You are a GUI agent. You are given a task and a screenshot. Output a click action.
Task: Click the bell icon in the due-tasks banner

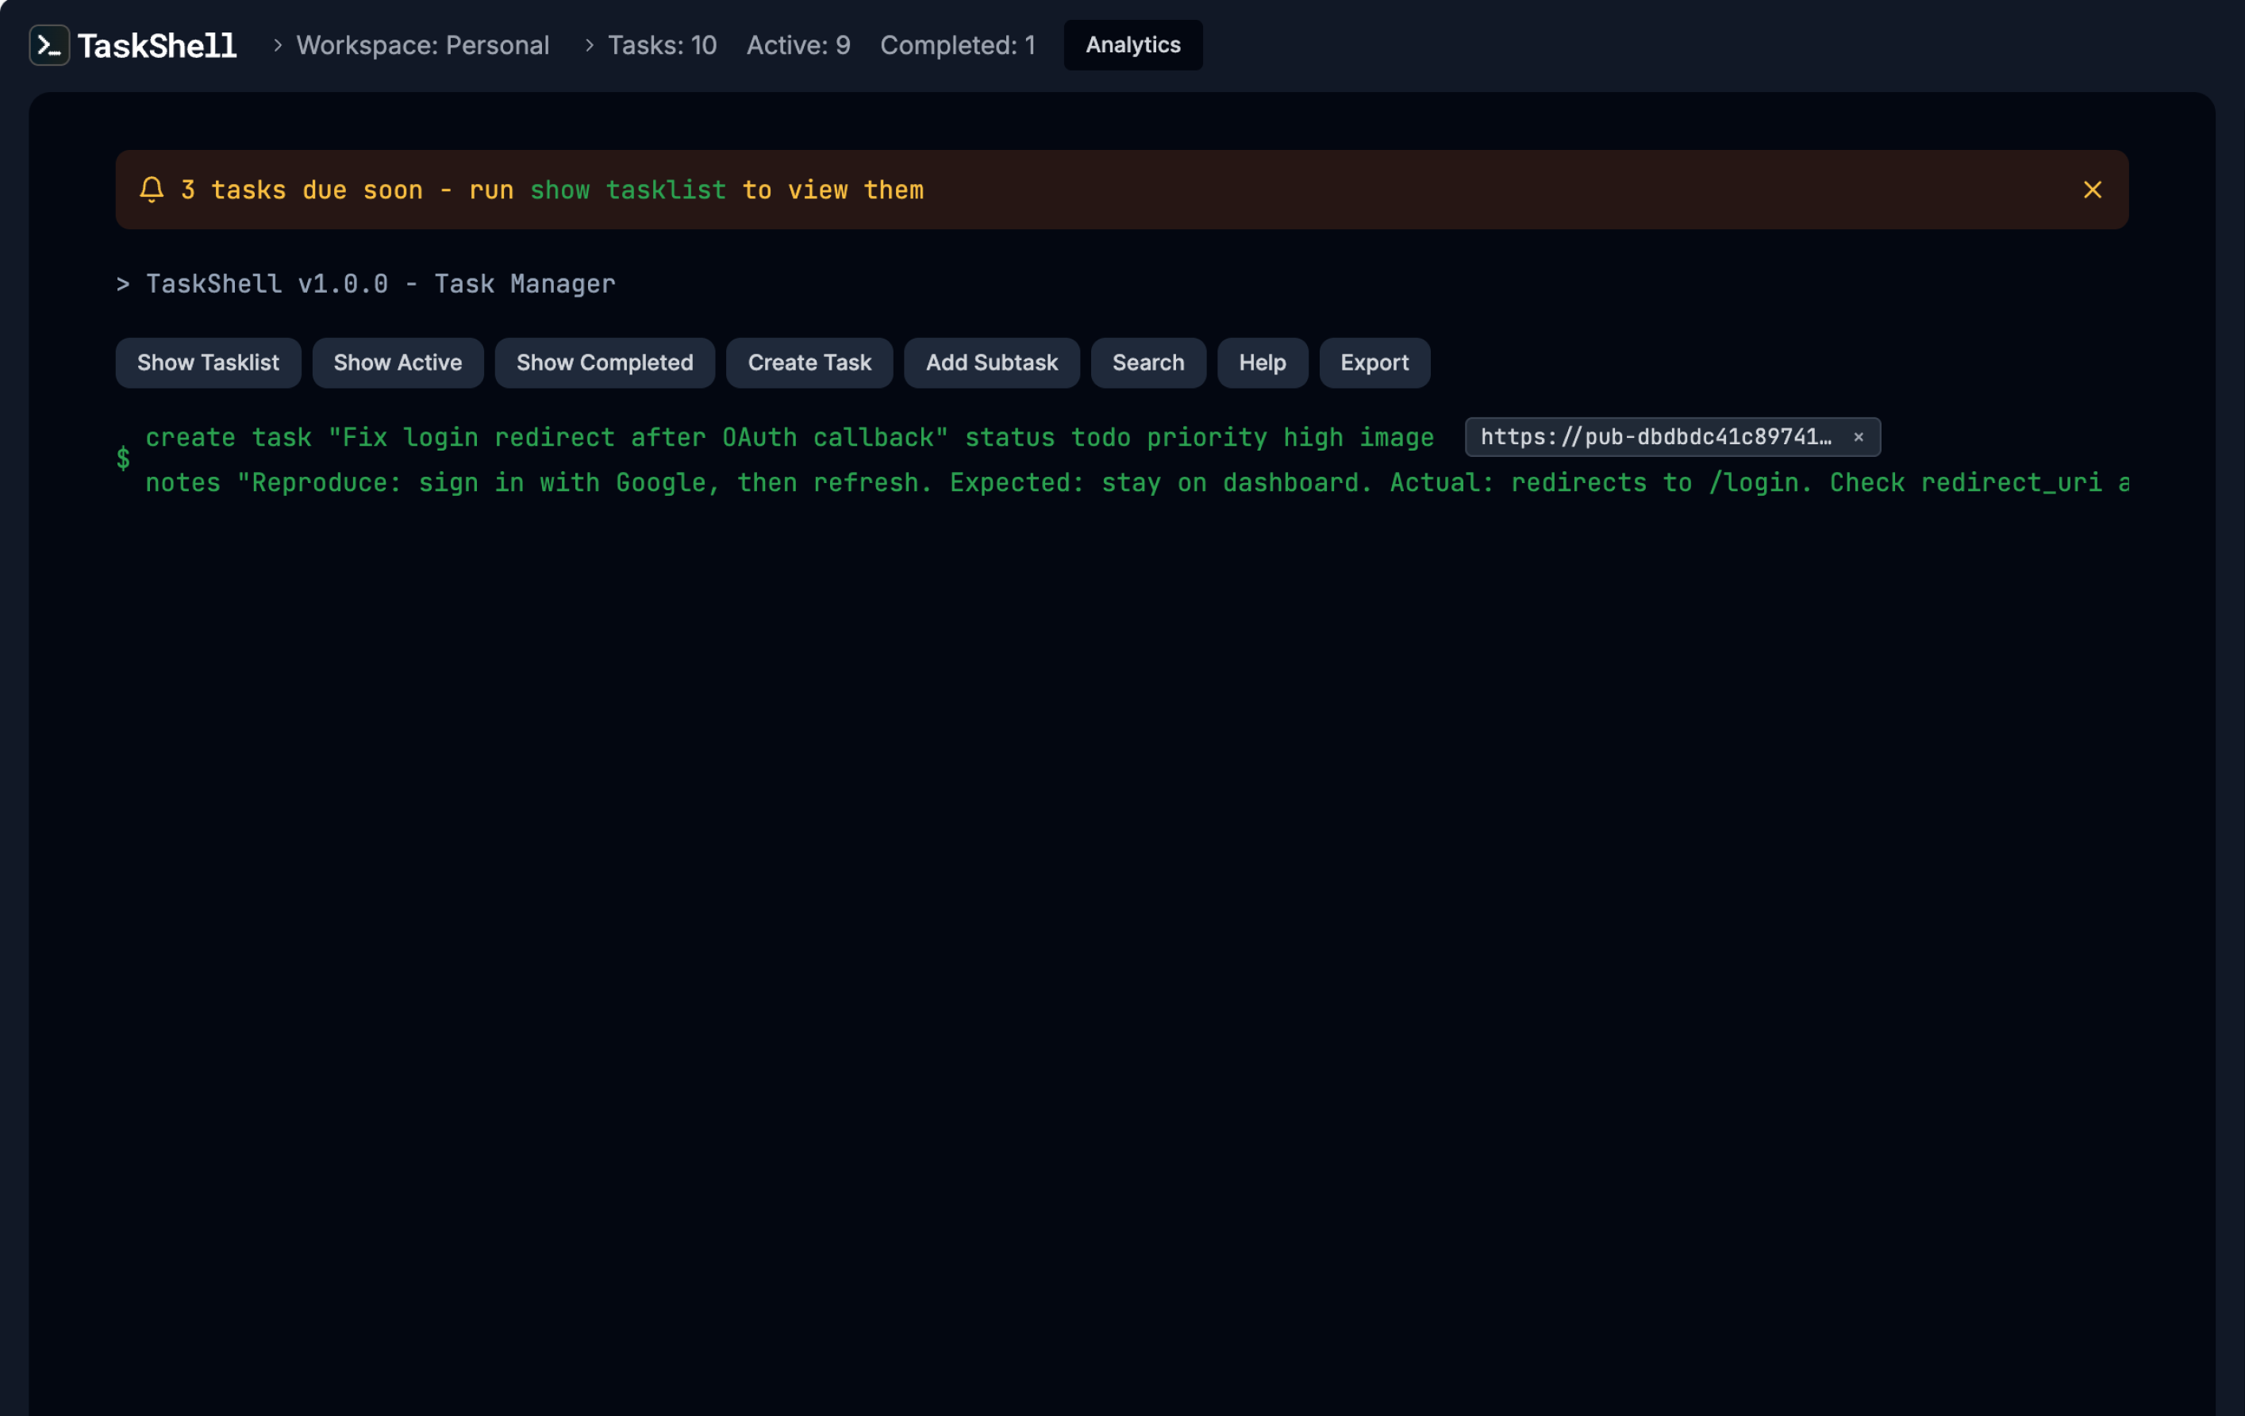pyautogui.click(x=152, y=190)
